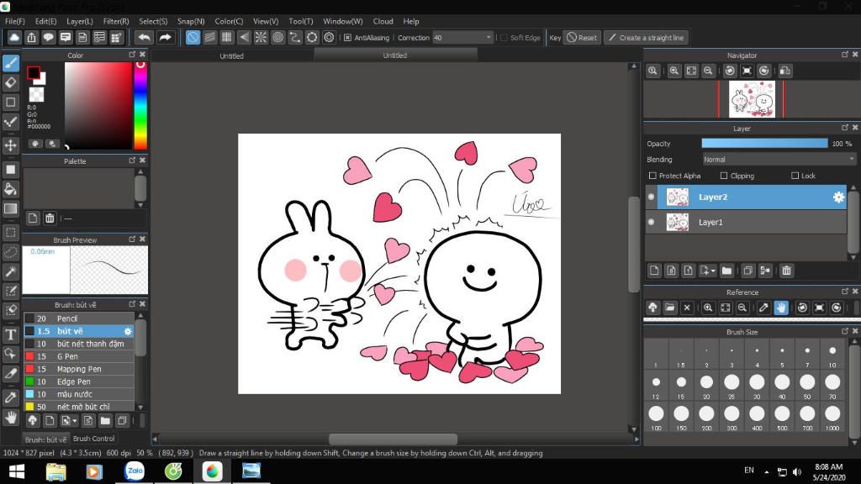Open add layer dropdown arrow in Layer panel
The image size is (861, 484).
(x=713, y=271)
